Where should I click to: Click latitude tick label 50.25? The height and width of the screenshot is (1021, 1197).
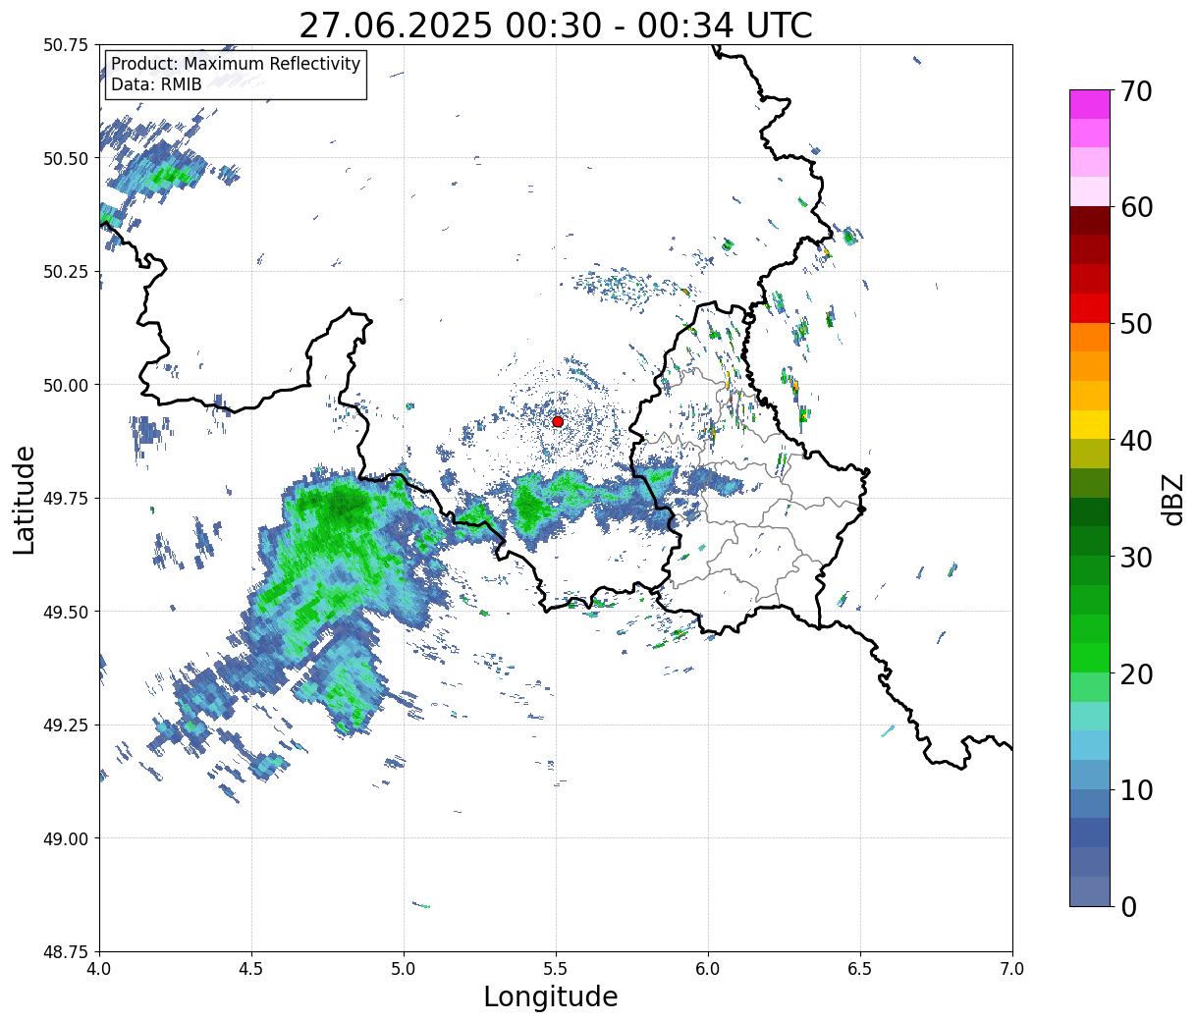coord(66,272)
